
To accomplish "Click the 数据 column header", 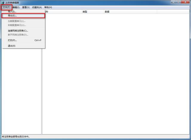I will [130, 12].
